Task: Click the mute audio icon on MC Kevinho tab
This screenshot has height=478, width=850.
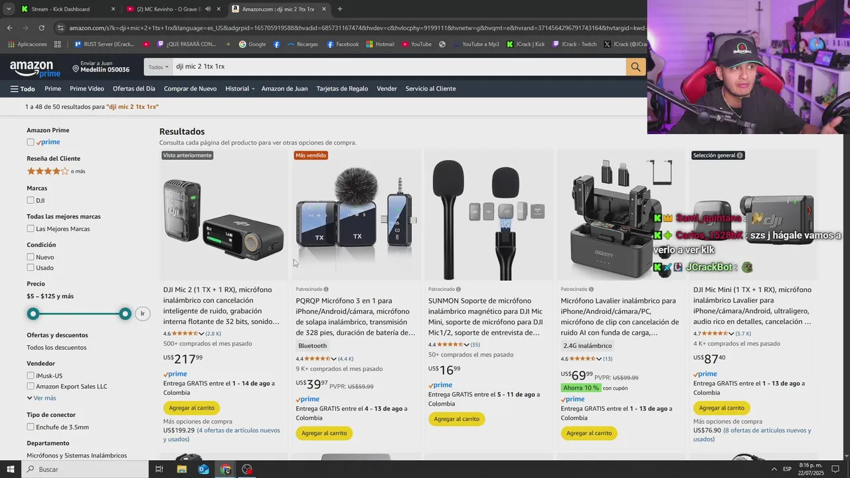Action: coord(209,9)
